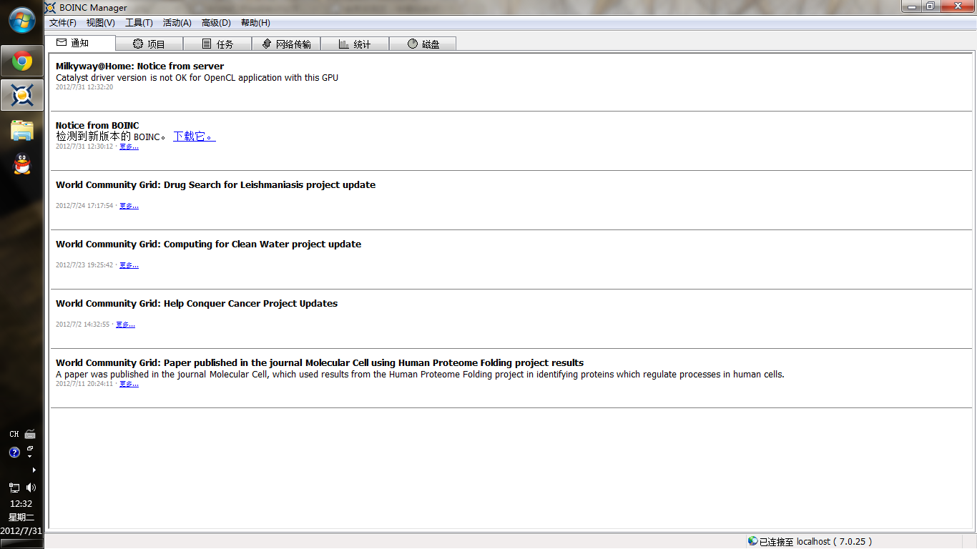Switch to the 项目 projects tab
977x549 pixels.
149,44
